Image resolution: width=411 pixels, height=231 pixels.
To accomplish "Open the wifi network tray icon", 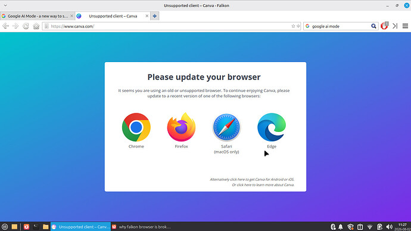I will click(369, 227).
